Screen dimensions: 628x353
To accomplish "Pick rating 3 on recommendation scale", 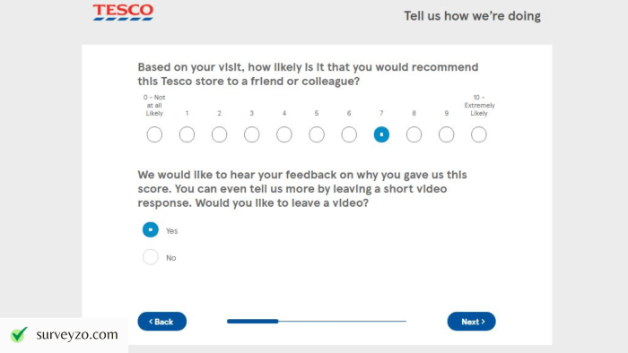I will pyautogui.click(x=251, y=134).
